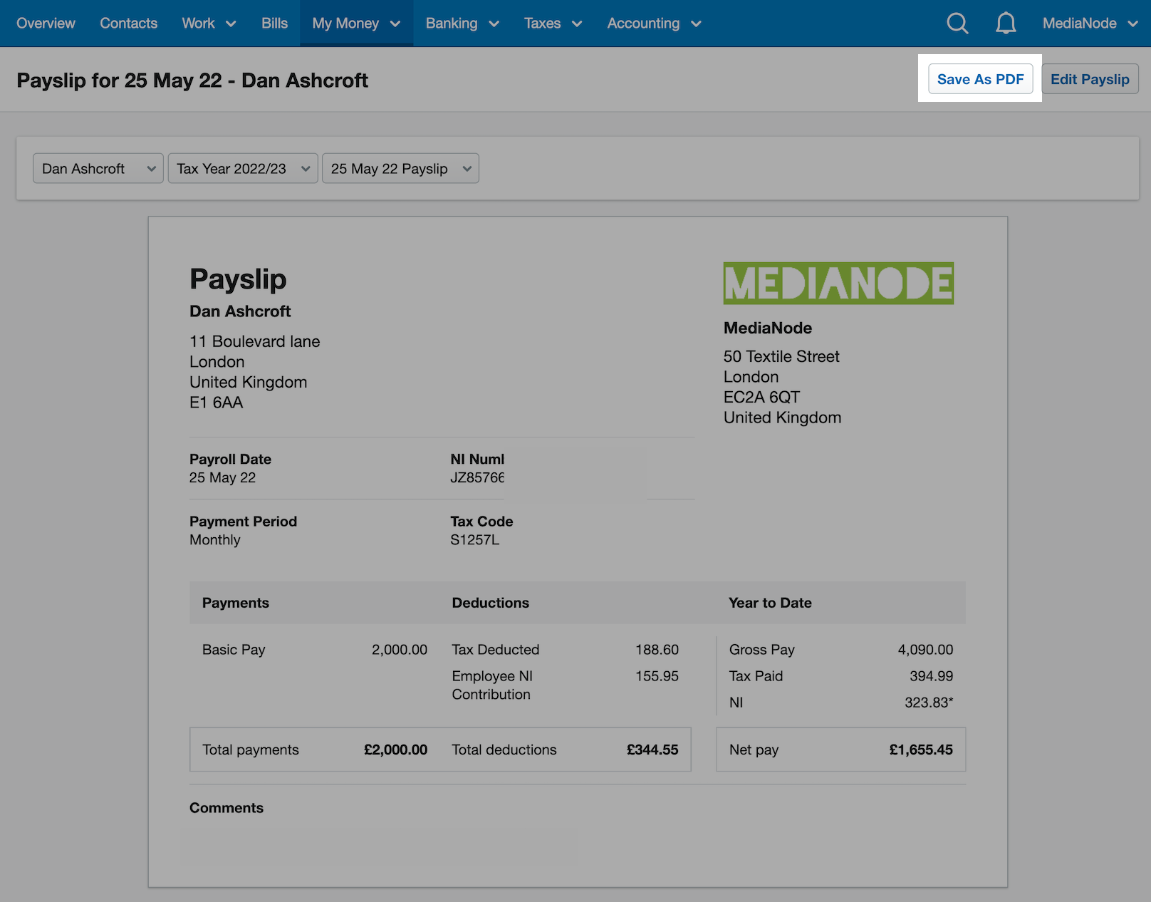1151x902 pixels.
Task: Click the Net pay label
Action: (x=754, y=750)
